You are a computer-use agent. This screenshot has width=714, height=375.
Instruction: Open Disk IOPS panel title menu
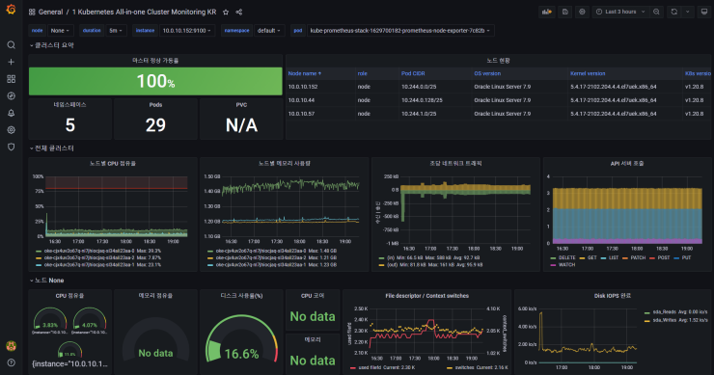click(613, 296)
